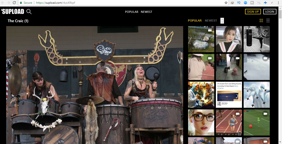Select the POPULAR tab in sidebar
Image resolution: width=282 pixels, height=144 pixels.
195,21
